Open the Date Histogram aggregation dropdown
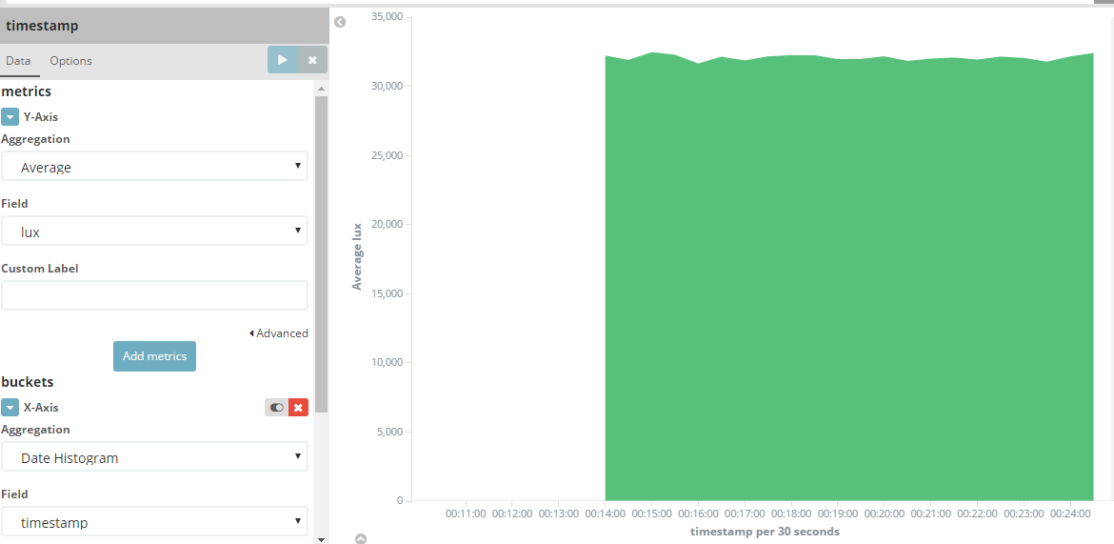This screenshot has width=1114, height=544. [x=154, y=457]
